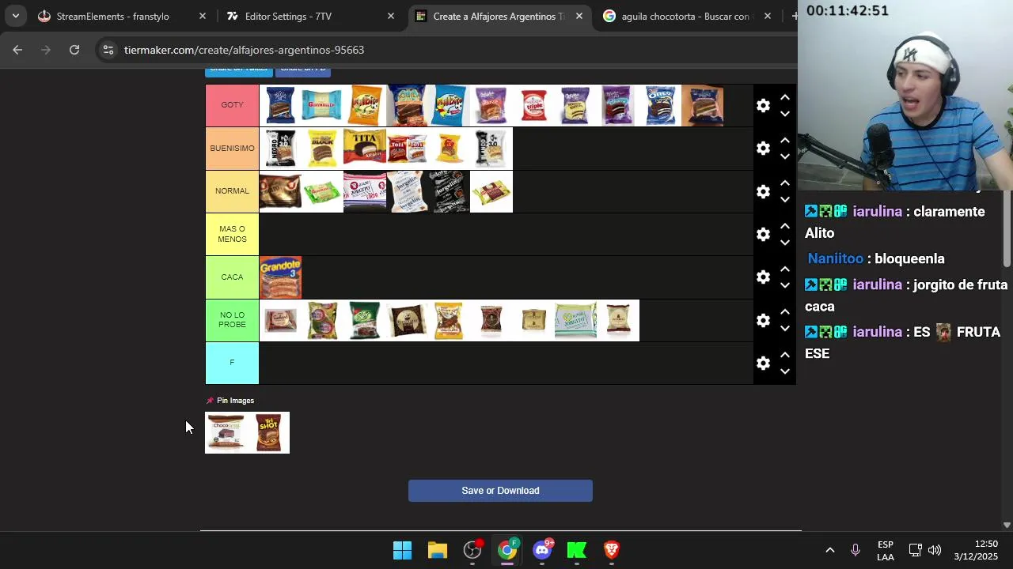1013x569 pixels.
Task: Select first alfajor in NO LO PROBE row
Action: (x=280, y=320)
